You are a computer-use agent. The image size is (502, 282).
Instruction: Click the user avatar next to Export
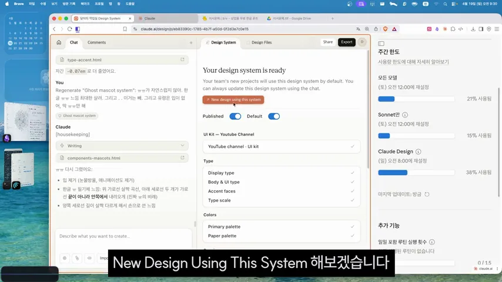tap(362, 42)
